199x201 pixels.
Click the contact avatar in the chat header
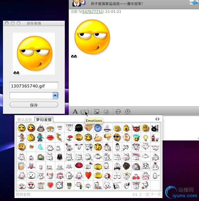79,3
